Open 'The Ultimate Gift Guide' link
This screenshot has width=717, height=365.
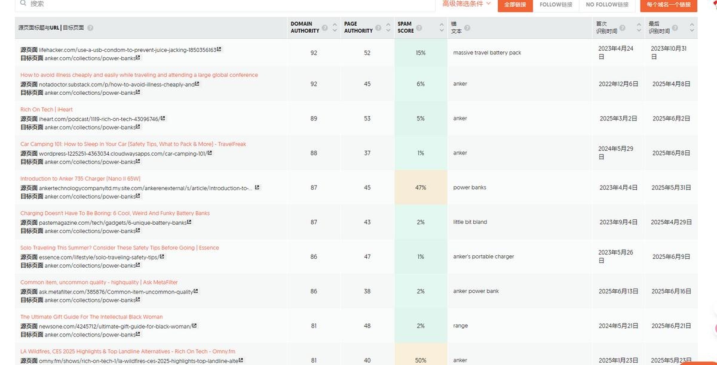click(x=91, y=317)
